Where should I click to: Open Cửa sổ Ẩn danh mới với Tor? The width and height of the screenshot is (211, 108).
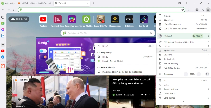point(183,29)
